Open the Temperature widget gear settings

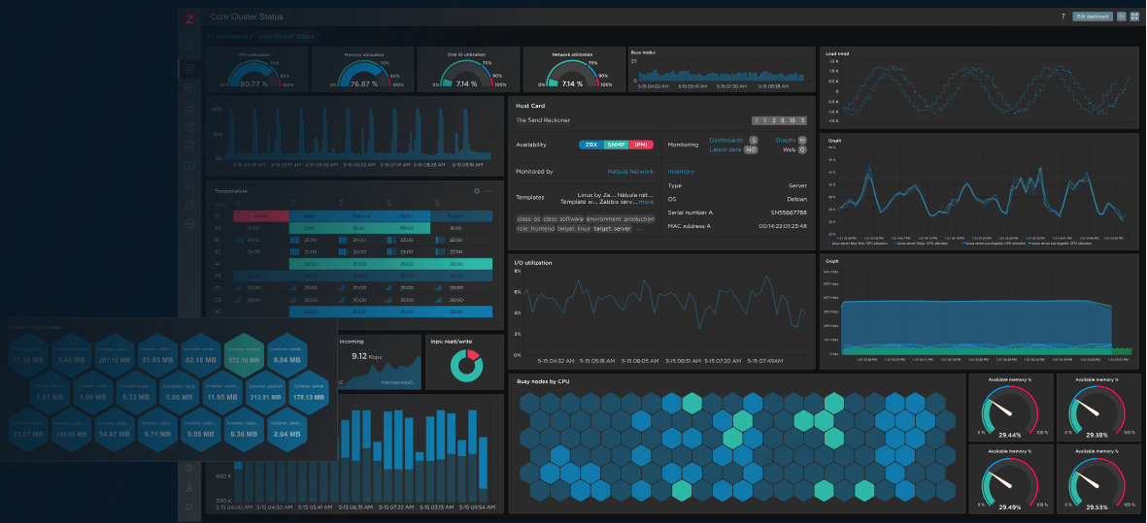point(477,191)
